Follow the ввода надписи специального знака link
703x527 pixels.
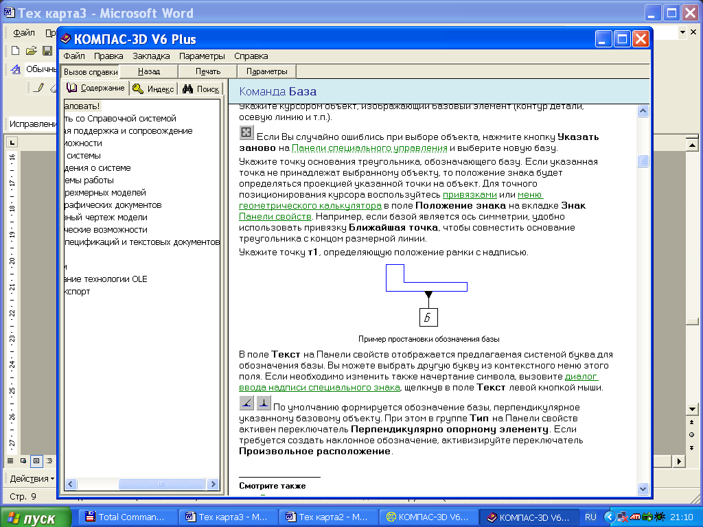tap(319, 388)
